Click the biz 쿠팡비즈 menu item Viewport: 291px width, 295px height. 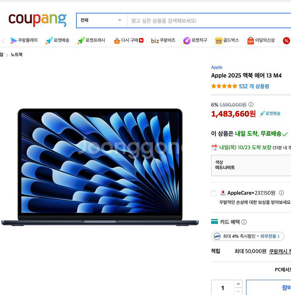163,40
